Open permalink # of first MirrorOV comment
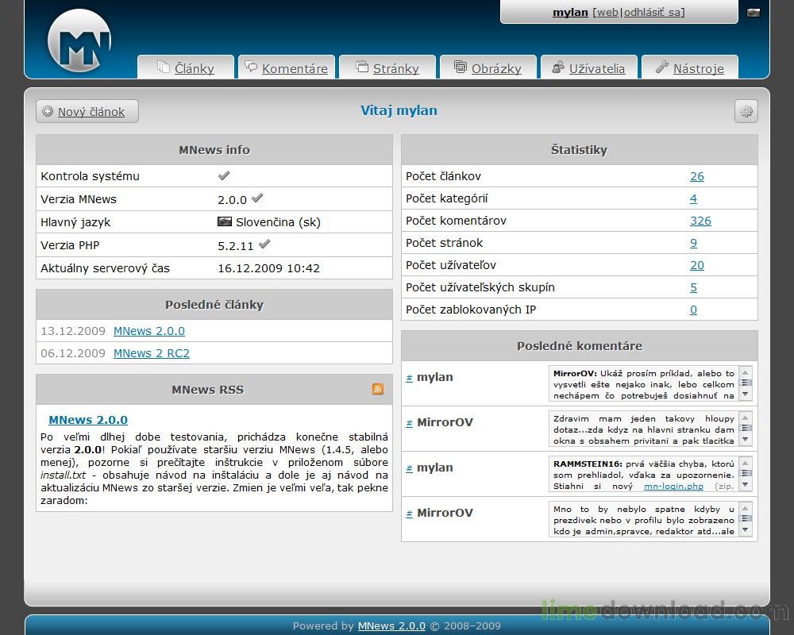 (x=409, y=423)
